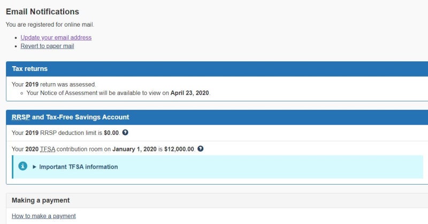Image resolution: width=428 pixels, height=224 pixels.
Task: Click the info icon in TFSA notice
Action: [x=22, y=166]
